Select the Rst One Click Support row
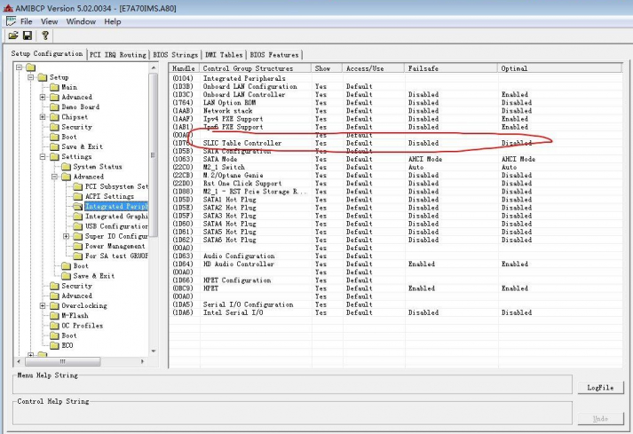The image size is (633, 434). pyautogui.click(x=396, y=184)
